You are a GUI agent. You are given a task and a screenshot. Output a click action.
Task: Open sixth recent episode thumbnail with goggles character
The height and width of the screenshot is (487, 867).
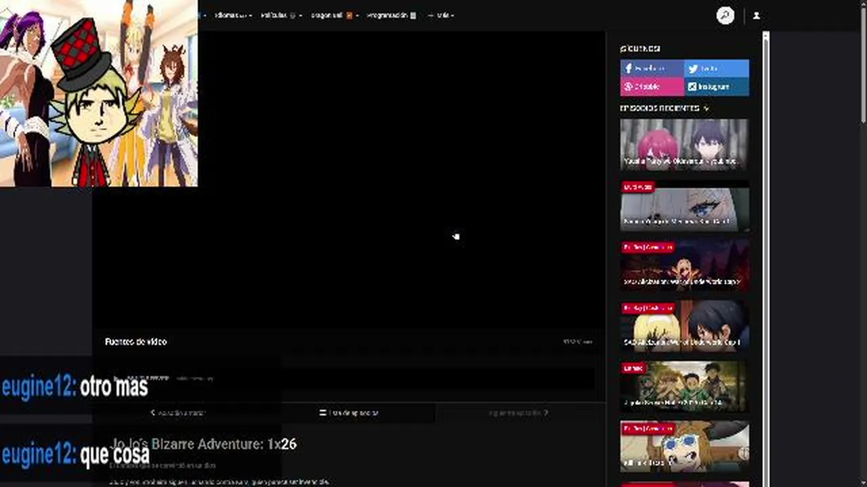(684, 446)
